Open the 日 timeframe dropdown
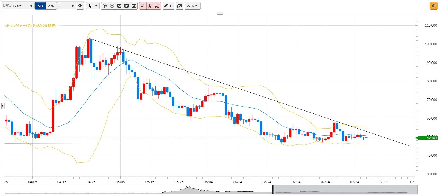Screen dimensions: 438x196 (x=66, y=6)
